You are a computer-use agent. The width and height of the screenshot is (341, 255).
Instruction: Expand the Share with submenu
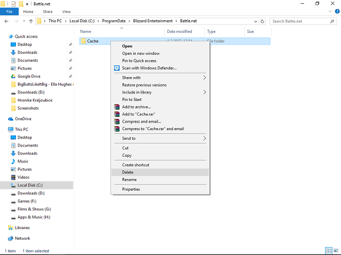[x=160, y=78]
